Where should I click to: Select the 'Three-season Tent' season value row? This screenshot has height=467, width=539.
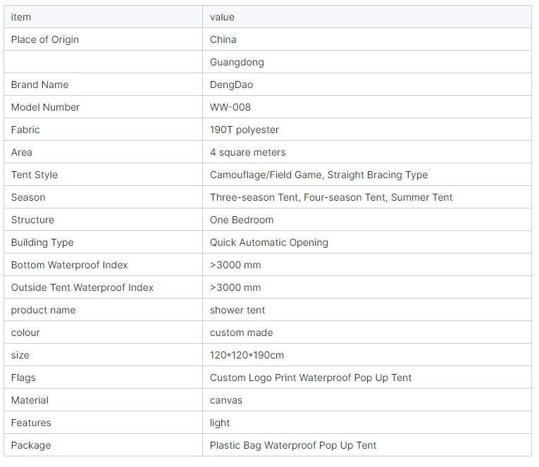[x=367, y=197]
